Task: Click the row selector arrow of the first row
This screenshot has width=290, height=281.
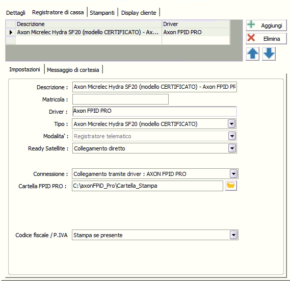Action: (x=11, y=32)
